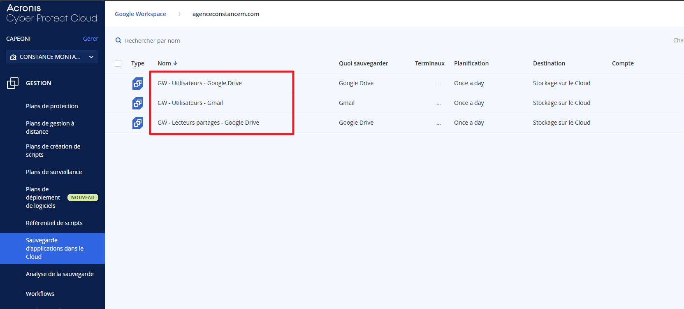The width and height of the screenshot is (684, 309).
Task: Click the backup plan icon for GW - Utilisateurs - Gmail
Action: [x=138, y=103]
